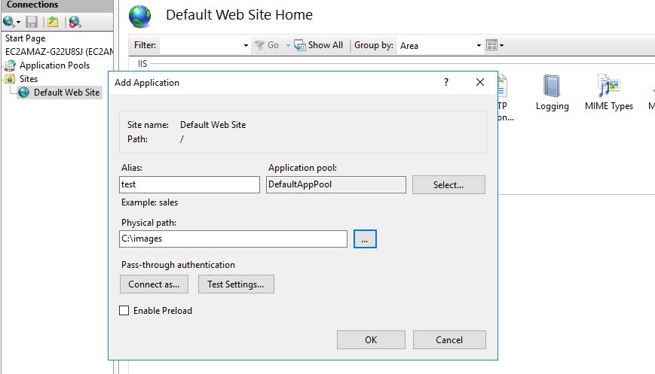Click the dialog help question mark

click(x=446, y=82)
